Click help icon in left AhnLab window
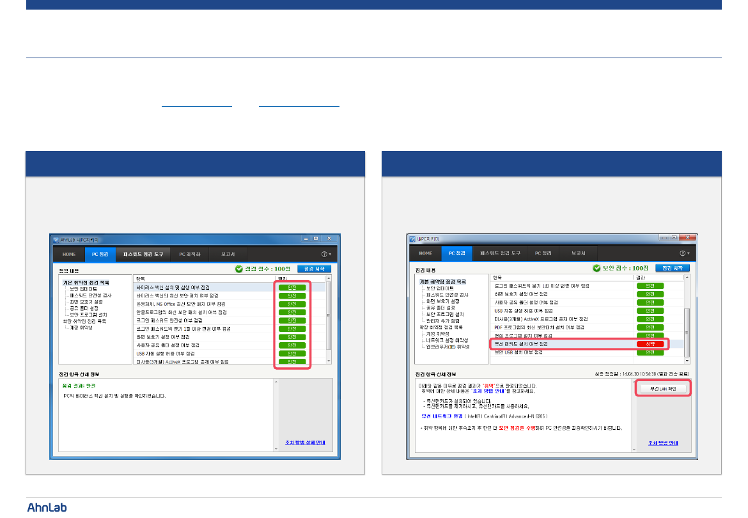Screen dimensions: 748x518 [x=325, y=255]
